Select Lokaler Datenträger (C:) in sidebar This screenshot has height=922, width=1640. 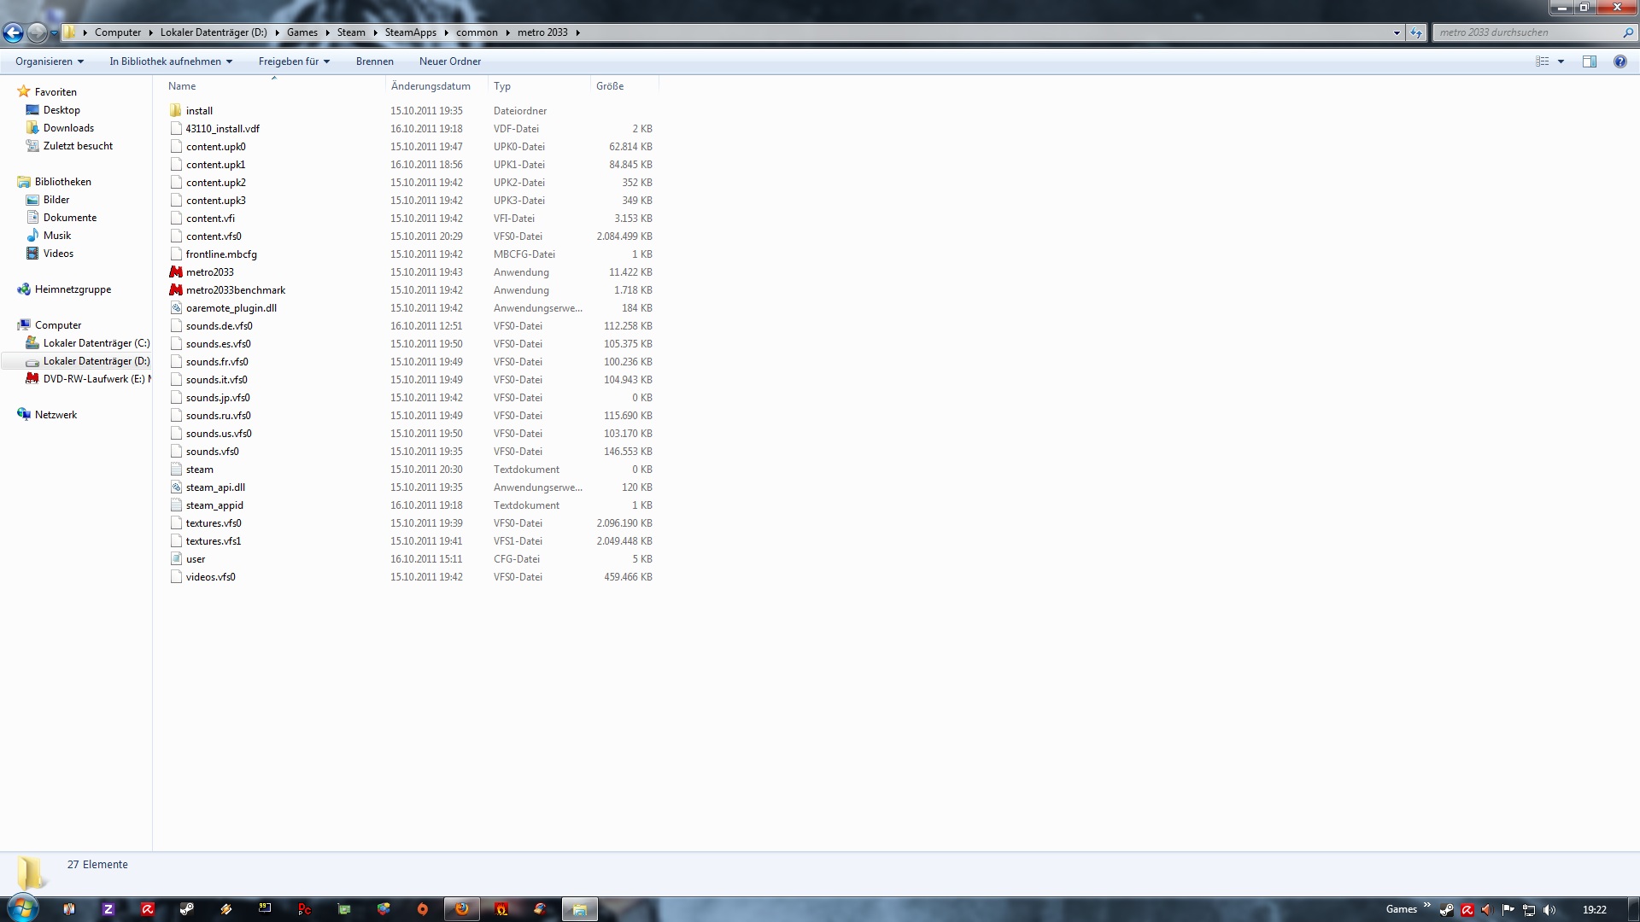click(x=96, y=343)
